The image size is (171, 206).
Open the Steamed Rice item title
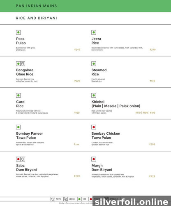(99, 72)
